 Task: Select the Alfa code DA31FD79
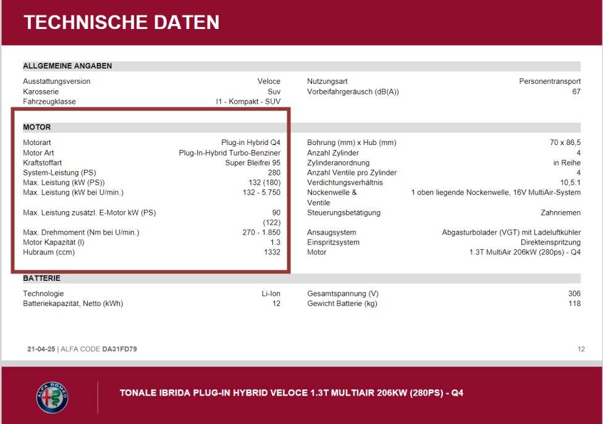coord(120,349)
